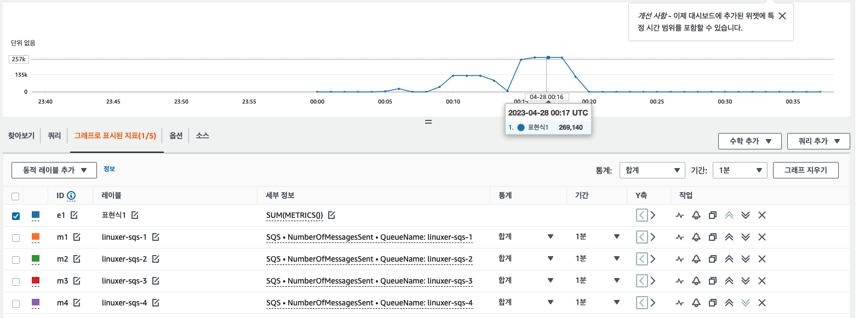Click the orange color swatch for m1
Screen dimensions: 859x318
pyautogui.click(x=36, y=237)
